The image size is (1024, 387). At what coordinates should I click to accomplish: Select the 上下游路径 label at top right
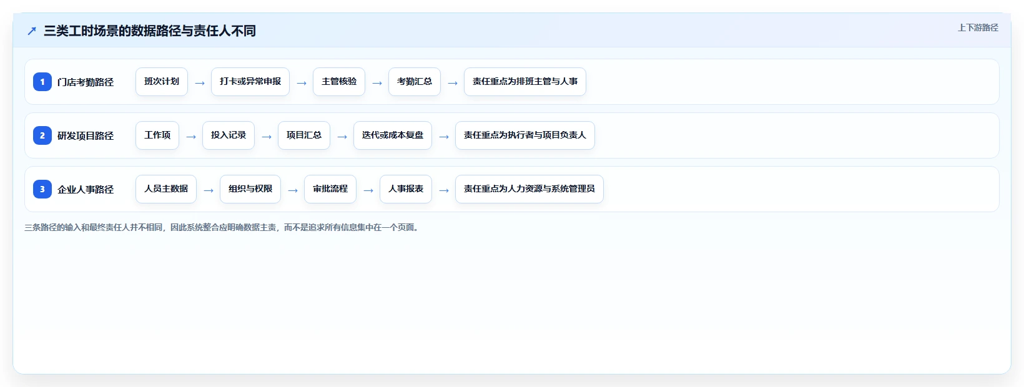978,27
